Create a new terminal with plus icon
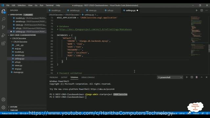This screenshot has height=118, width=210. click(x=187, y=77)
